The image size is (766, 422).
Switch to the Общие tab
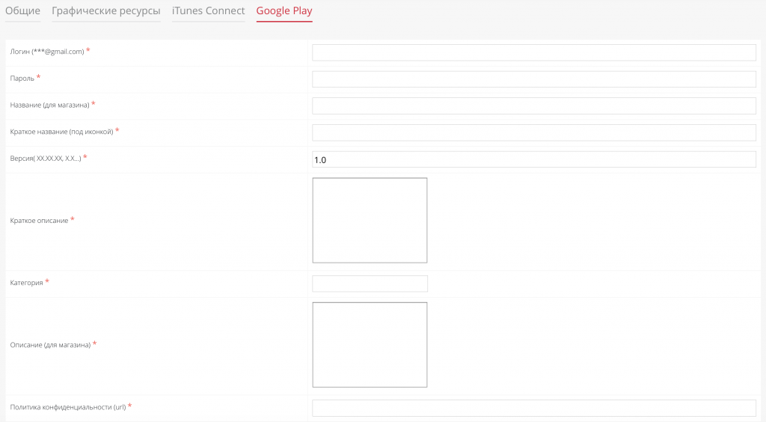pyautogui.click(x=22, y=10)
